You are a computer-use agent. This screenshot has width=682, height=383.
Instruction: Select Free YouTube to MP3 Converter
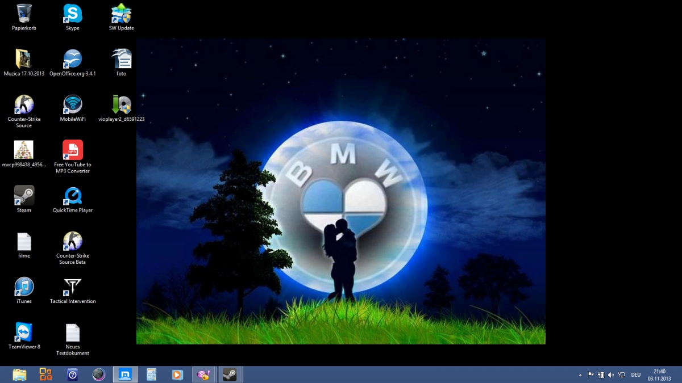coord(73,157)
